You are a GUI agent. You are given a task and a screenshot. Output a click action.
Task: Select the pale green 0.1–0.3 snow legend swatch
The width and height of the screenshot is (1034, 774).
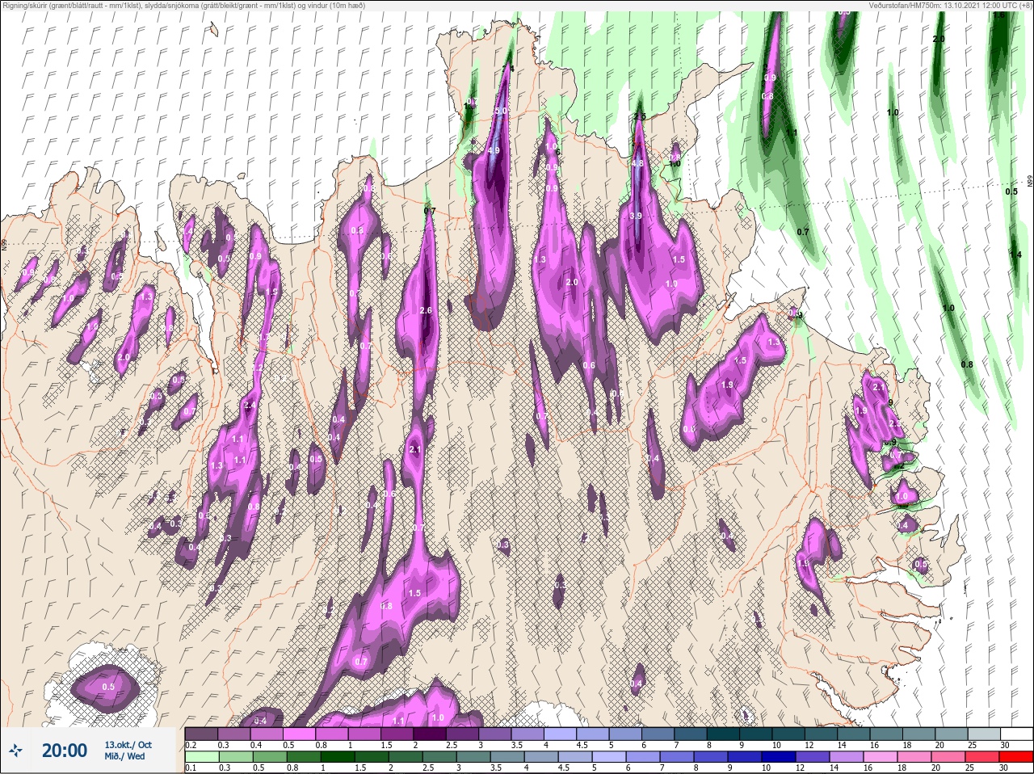coord(201,757)
